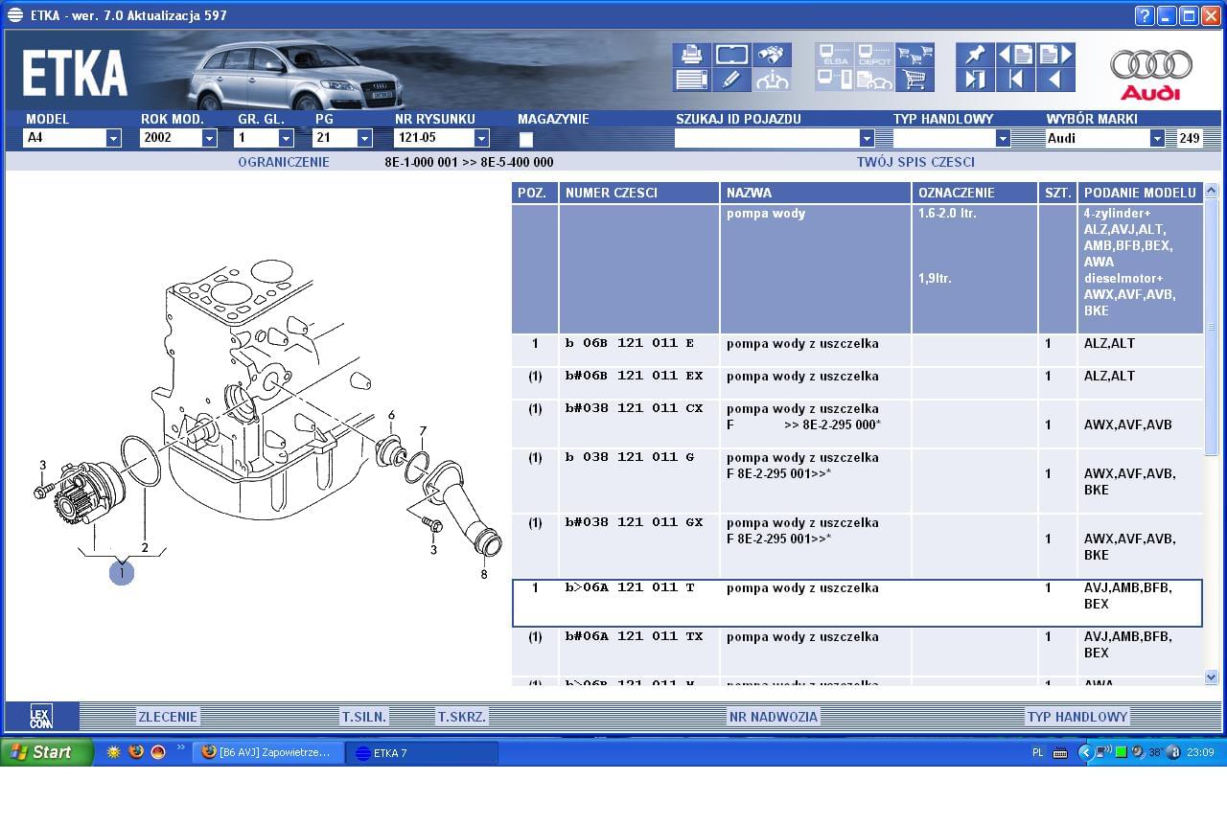Screen dimensions: 1227x826
Task: Go to previous page icon
Action: click(1015, 55)
